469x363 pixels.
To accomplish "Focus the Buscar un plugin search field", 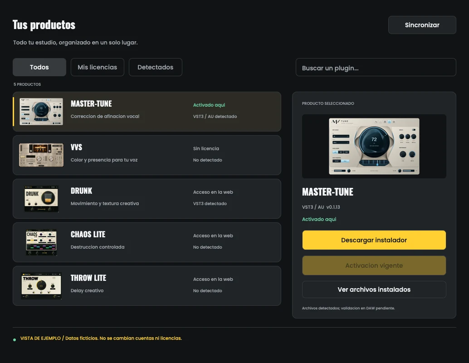I will coord(376,67).
